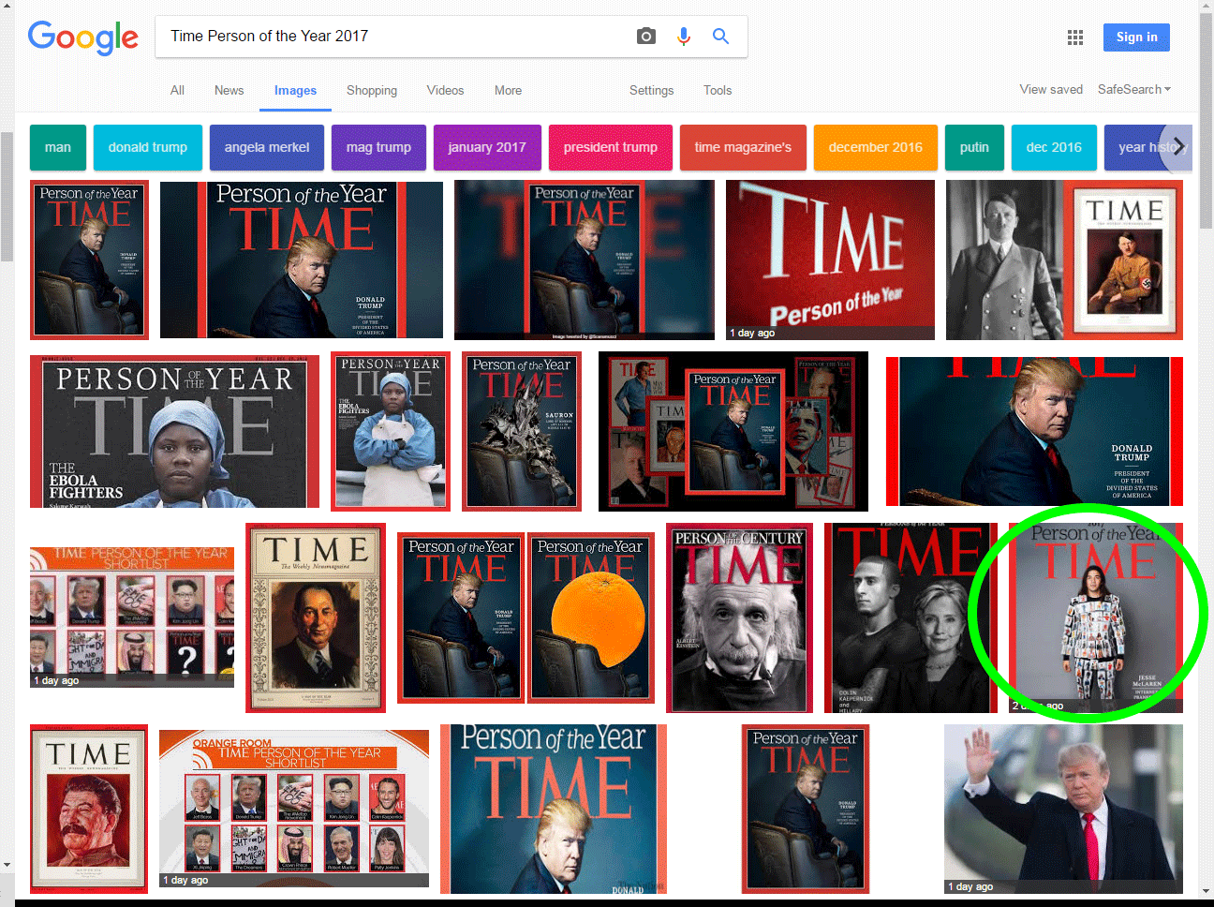Click the microphone voice search icon

684,36
